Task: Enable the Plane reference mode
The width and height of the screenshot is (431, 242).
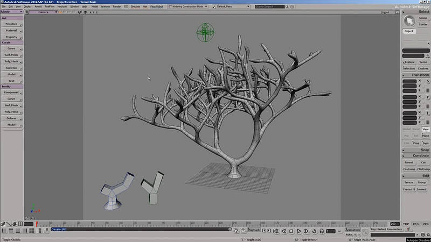Action: point(426,136)
